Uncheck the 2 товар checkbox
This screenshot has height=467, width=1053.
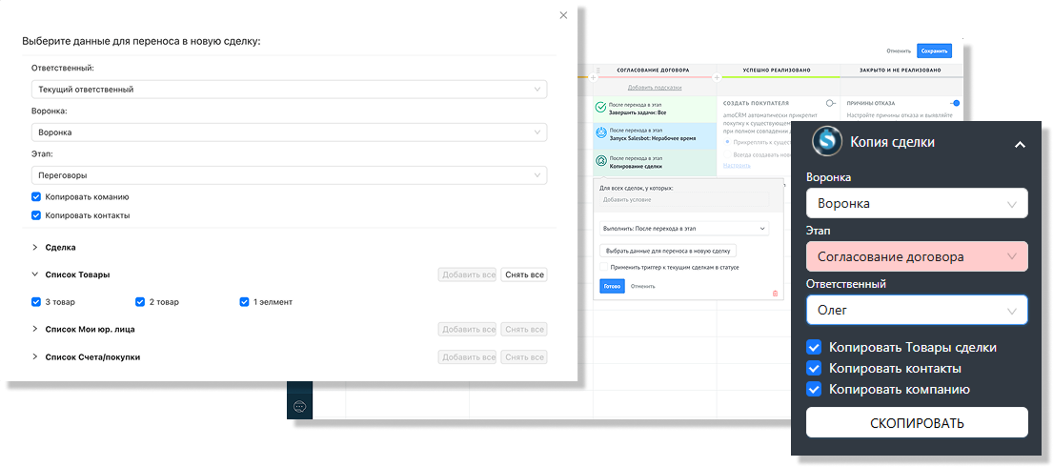[140, 302]
